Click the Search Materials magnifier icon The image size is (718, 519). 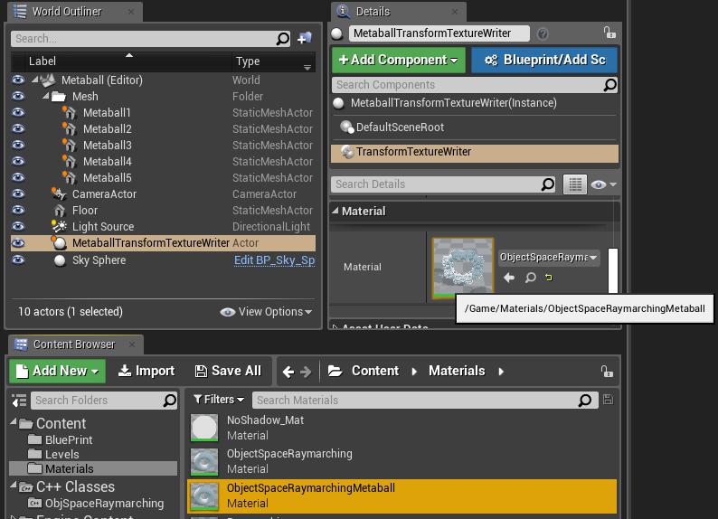click(584, 401)
